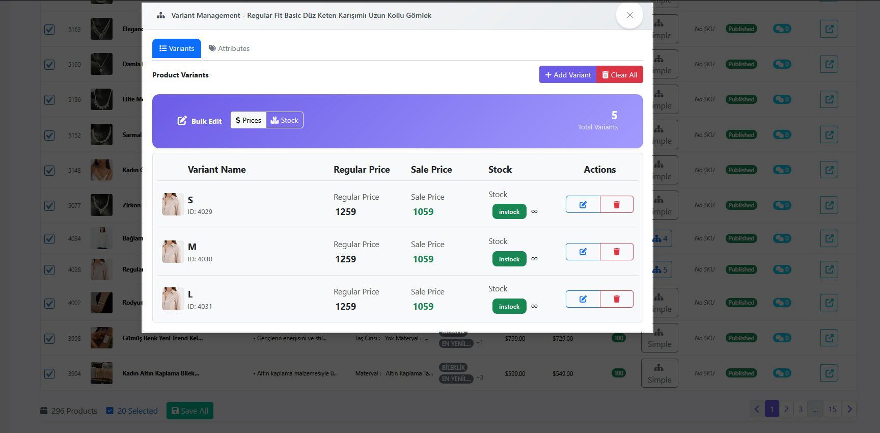Open external link for product 5163
This screenshot has height=433, width=880.
829,29
